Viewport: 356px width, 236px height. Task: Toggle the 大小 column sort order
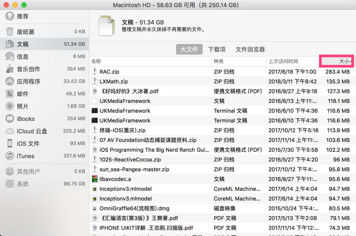[336, 61]
